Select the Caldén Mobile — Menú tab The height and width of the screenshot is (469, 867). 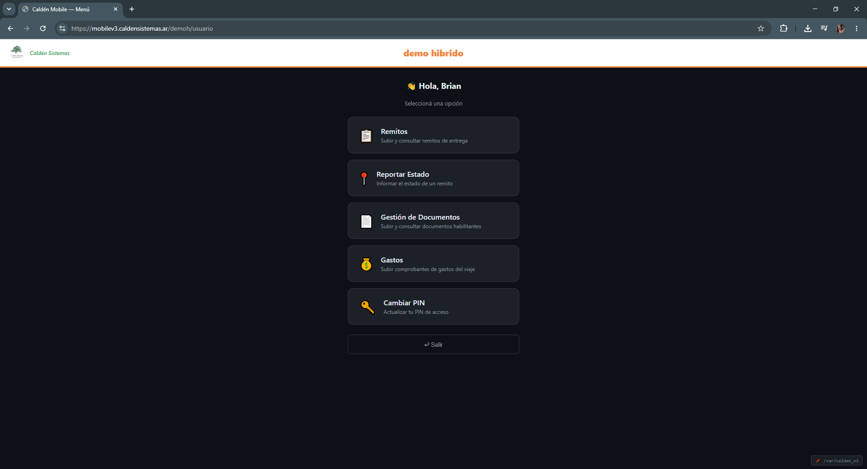coord(70,9)
